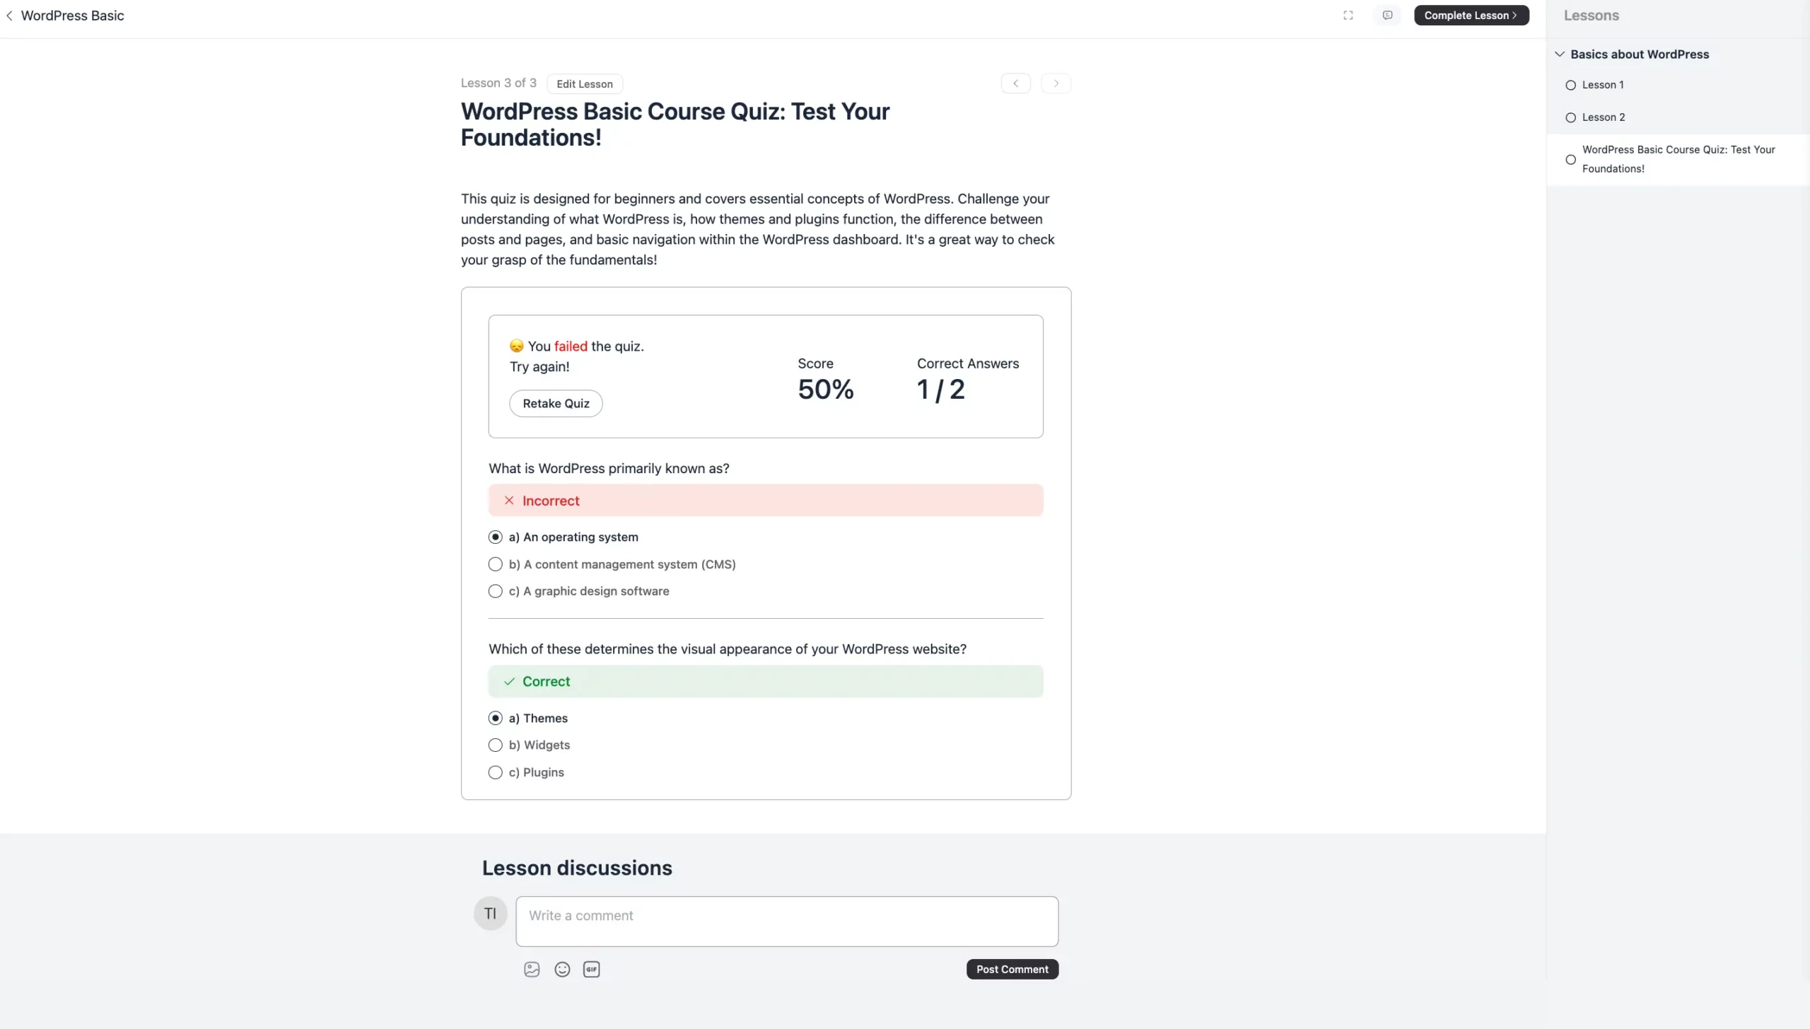Click the Complete Lesson button

(x=1471, y=15)
